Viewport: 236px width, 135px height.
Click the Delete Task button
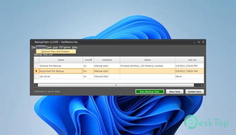click(195, 91)
